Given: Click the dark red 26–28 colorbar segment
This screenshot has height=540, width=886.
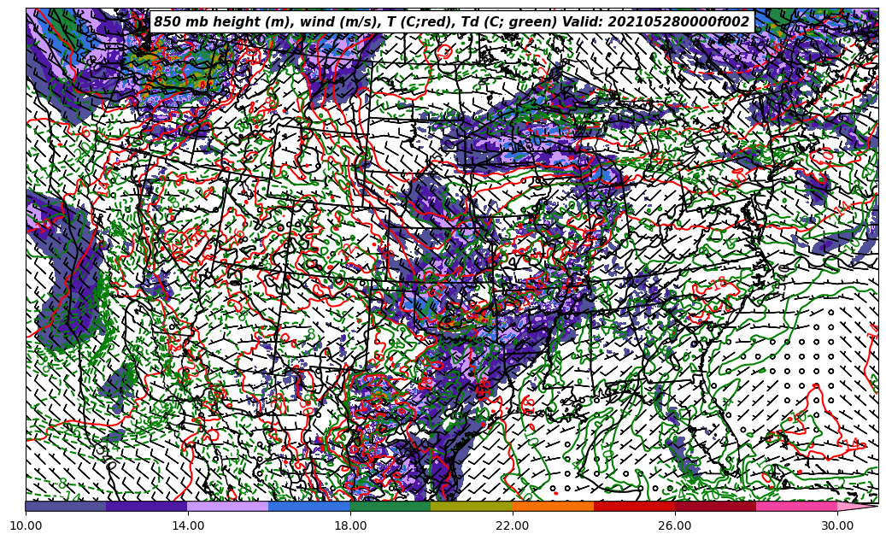Looking at the screenshot, I should [x=715, y=506].
